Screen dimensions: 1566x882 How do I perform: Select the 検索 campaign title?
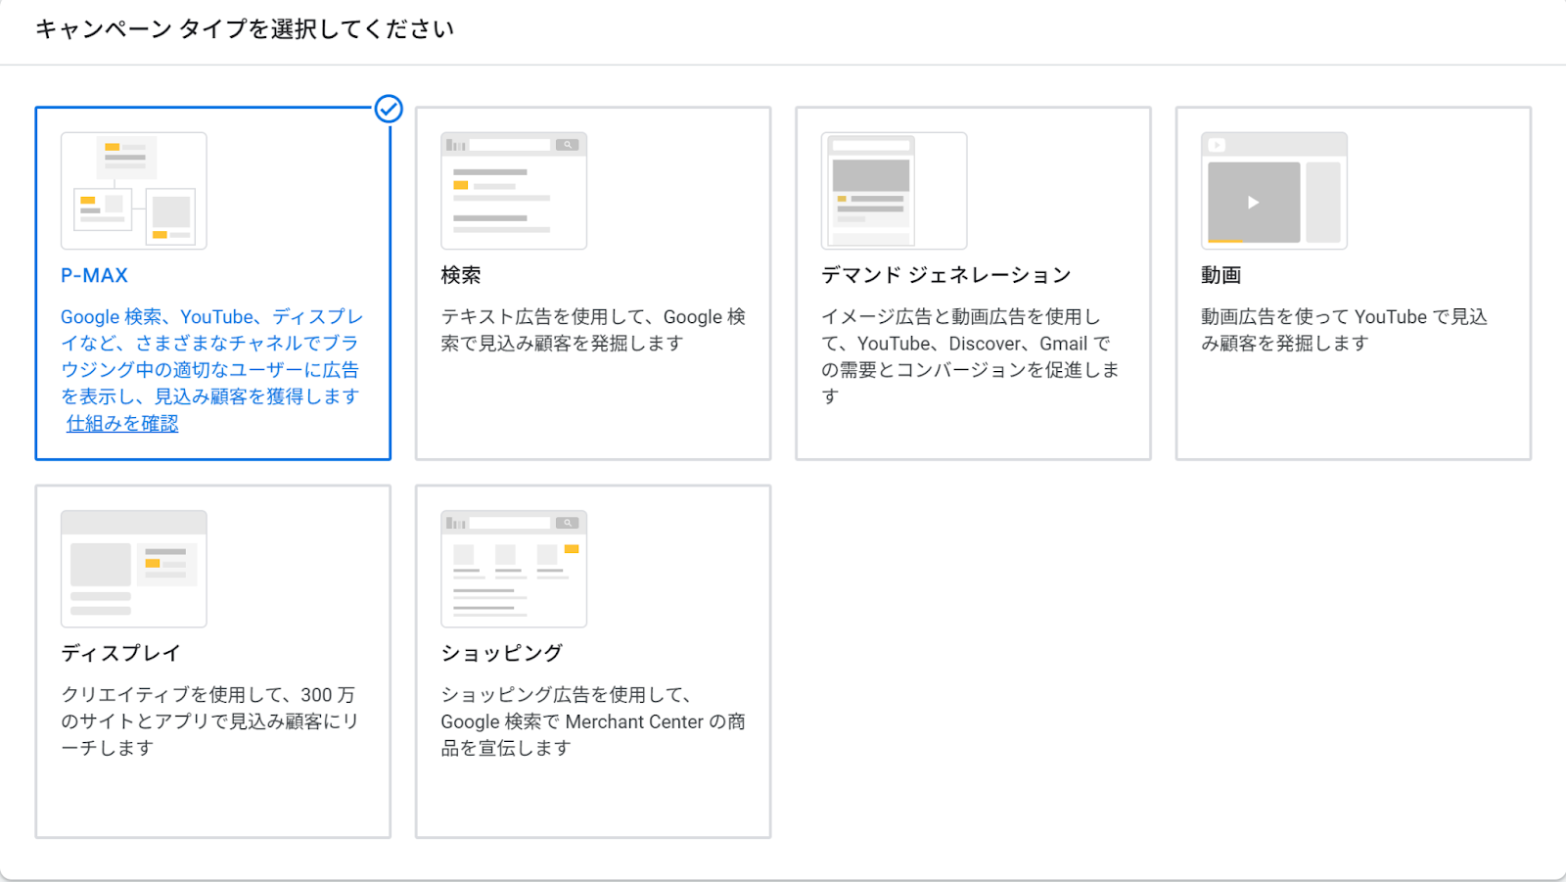click(x=461, y=275)
